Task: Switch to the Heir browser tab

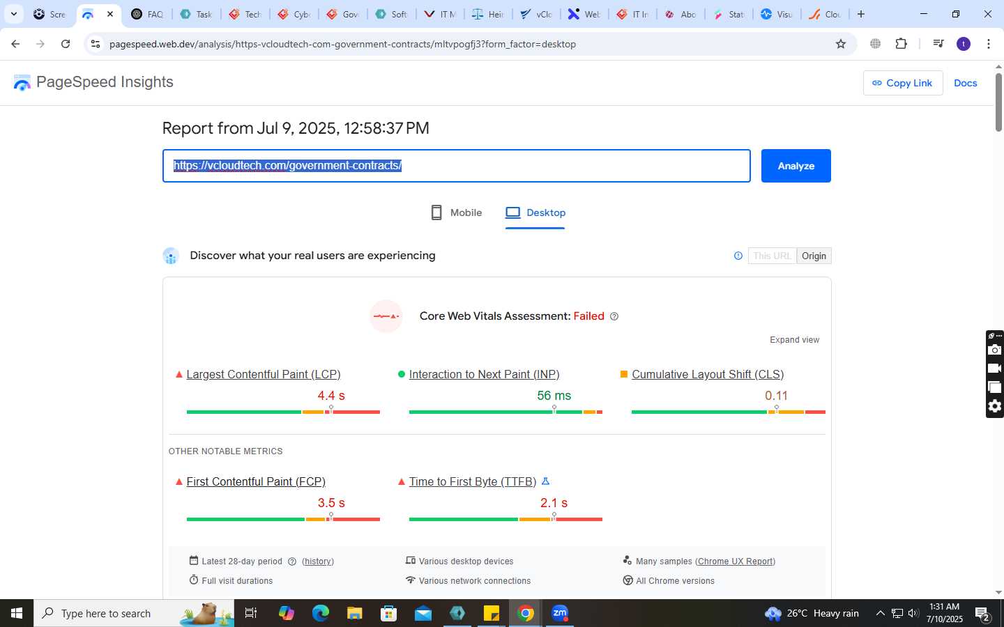Action: (488, 14)
